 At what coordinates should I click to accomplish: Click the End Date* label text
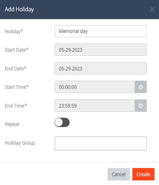16,69
